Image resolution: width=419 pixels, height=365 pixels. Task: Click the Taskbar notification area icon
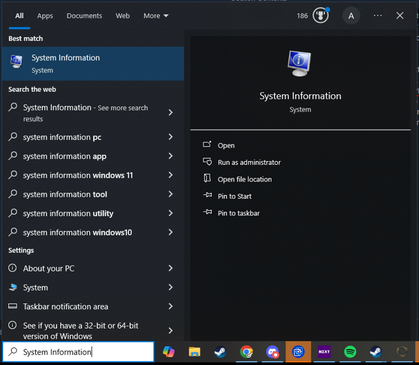(13, 306)
